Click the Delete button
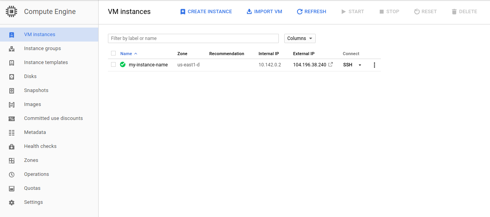 [x=464, y=12]
